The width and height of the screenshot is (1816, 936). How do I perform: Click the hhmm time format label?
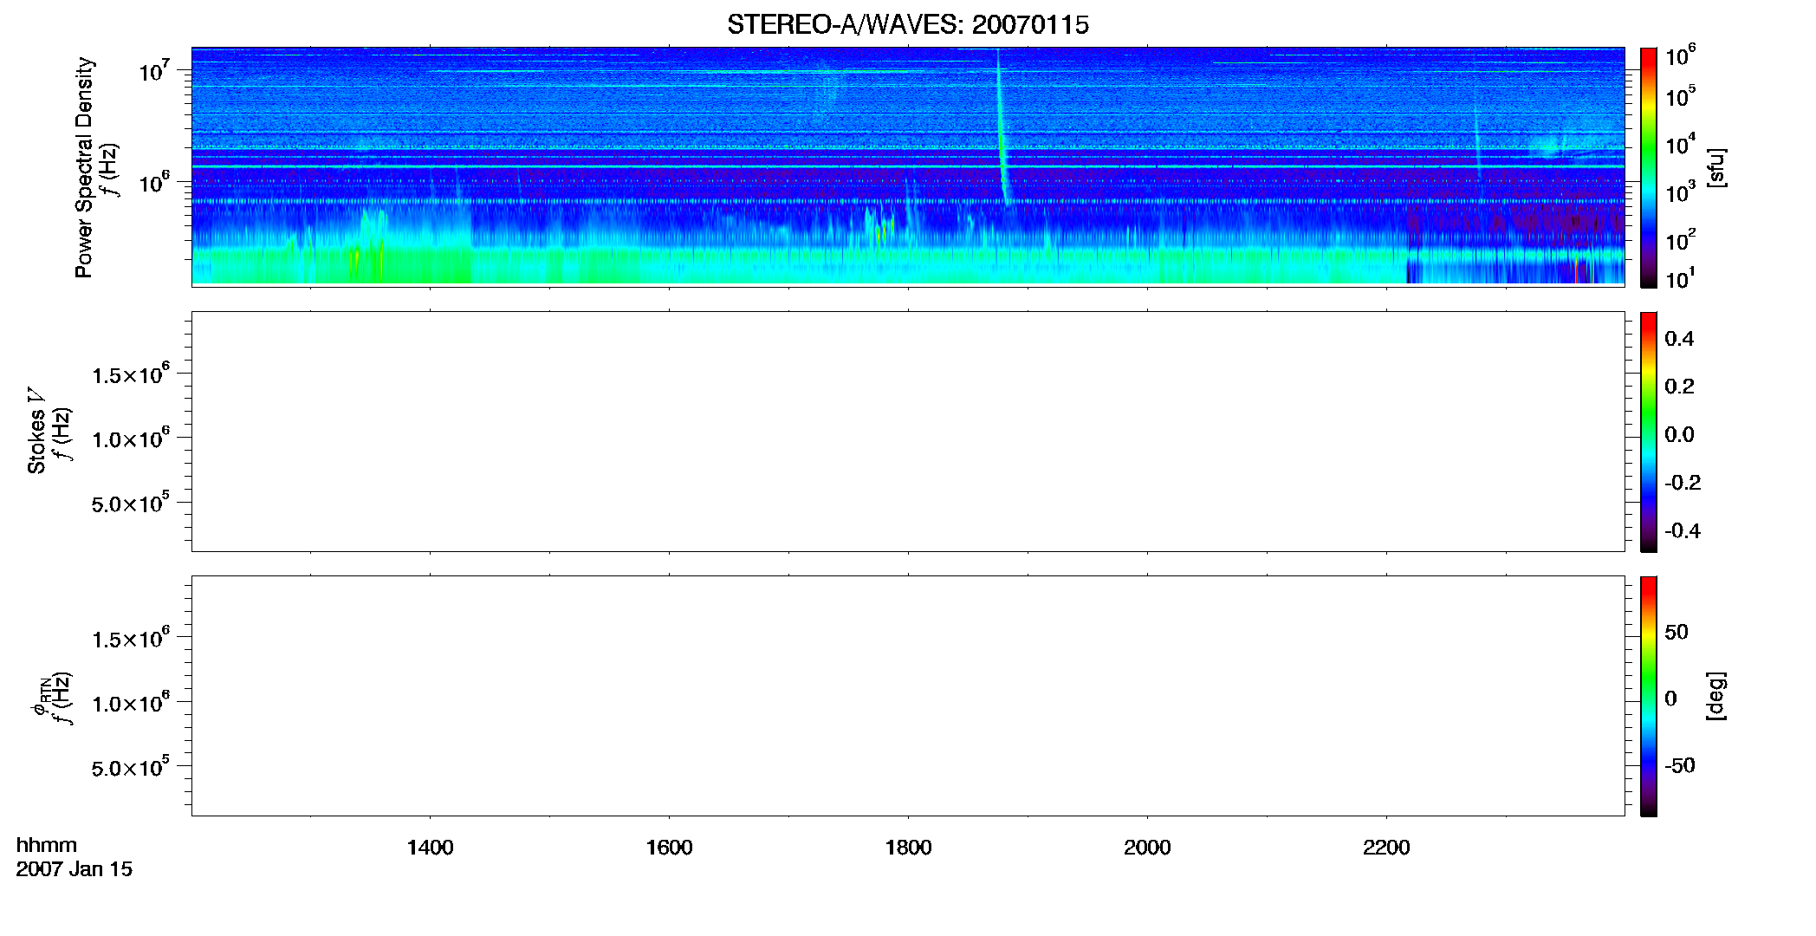(47, 846)
